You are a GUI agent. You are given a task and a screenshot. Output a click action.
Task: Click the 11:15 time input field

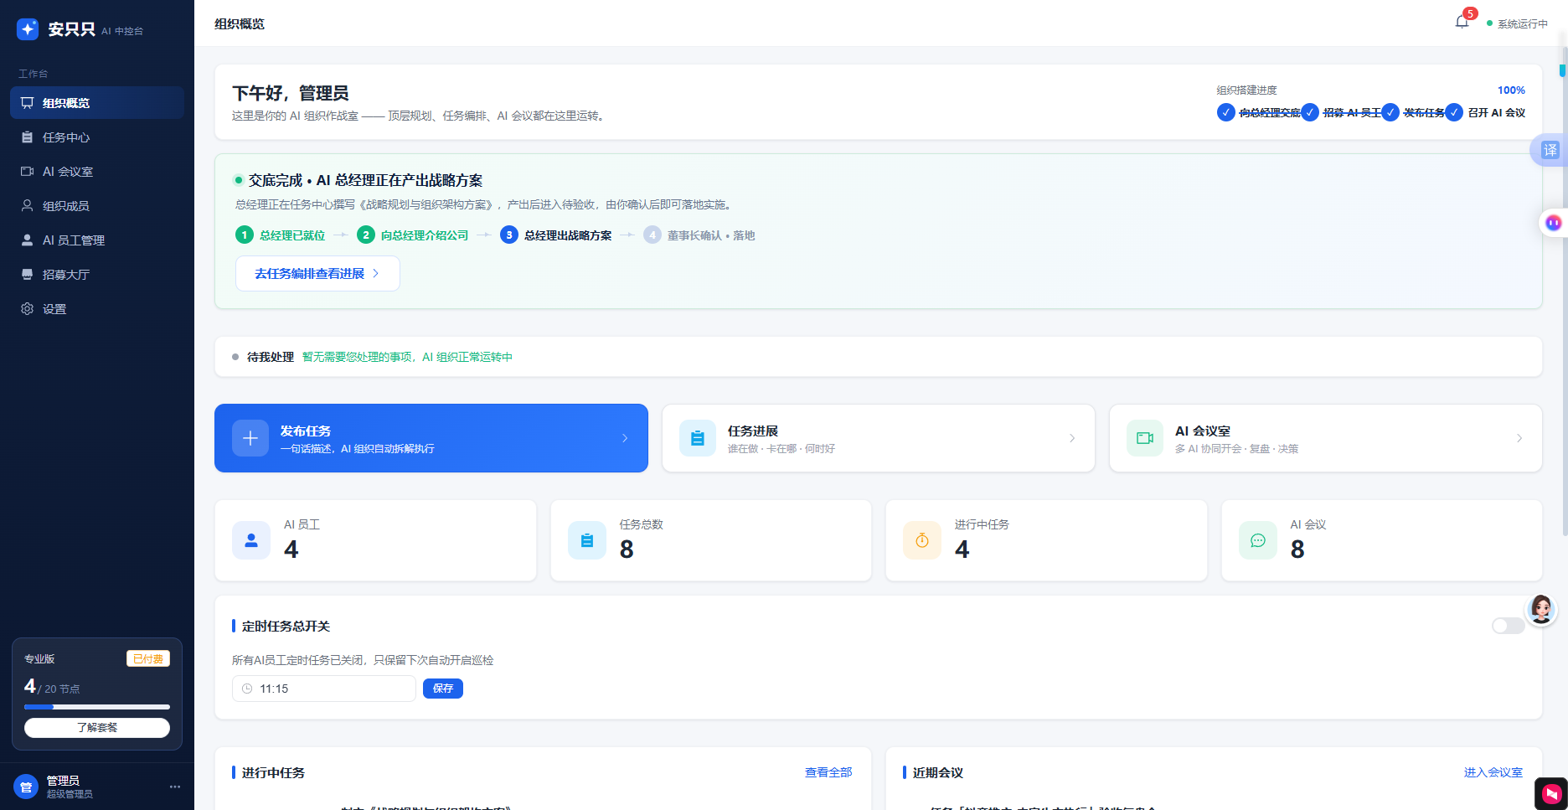coord(324,689)
